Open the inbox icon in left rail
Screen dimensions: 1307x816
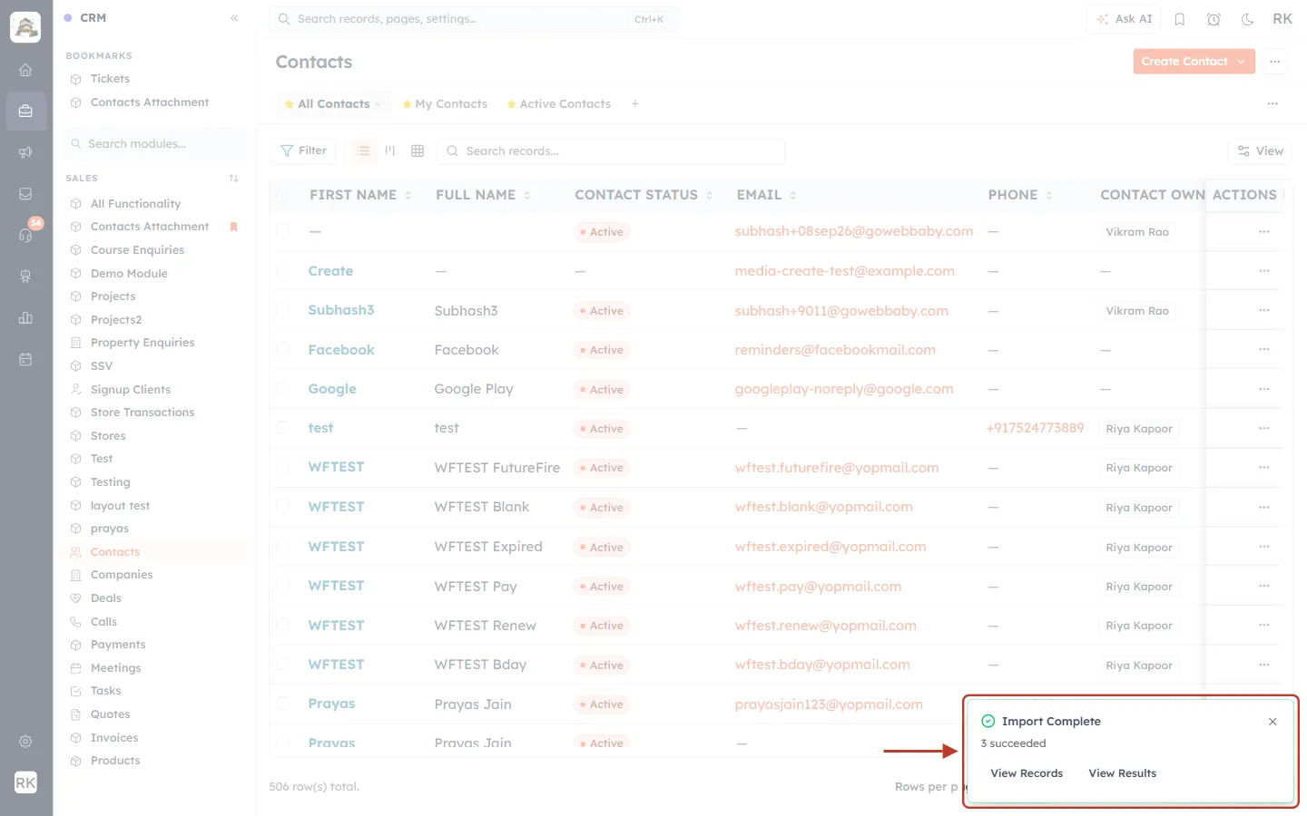(x=25, y=194)
